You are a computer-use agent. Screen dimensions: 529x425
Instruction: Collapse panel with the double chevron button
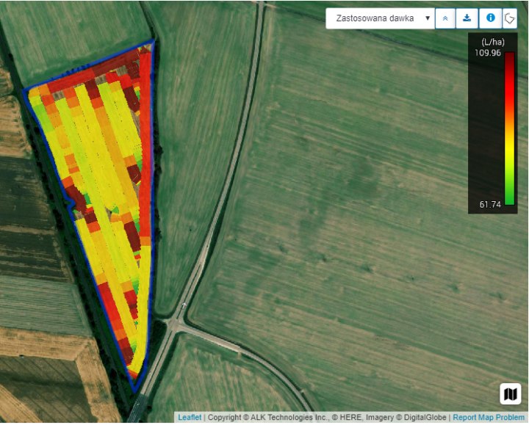click(445, 18)
